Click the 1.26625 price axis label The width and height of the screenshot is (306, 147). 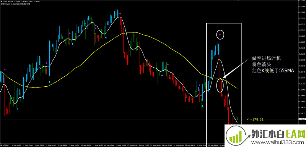[x=302, y=42]
